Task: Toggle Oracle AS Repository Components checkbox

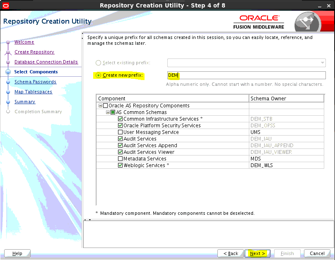Action: [x=105, y=105]
